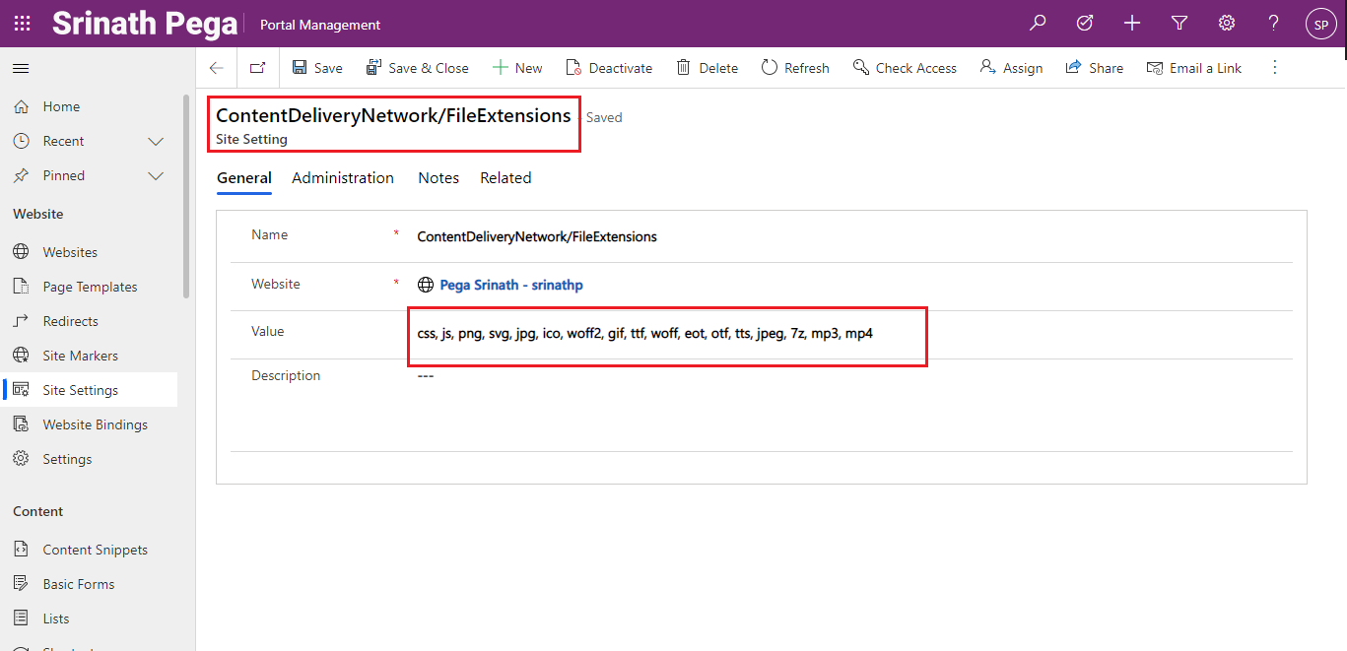Switch to the Administration tab

pos(343,178)
